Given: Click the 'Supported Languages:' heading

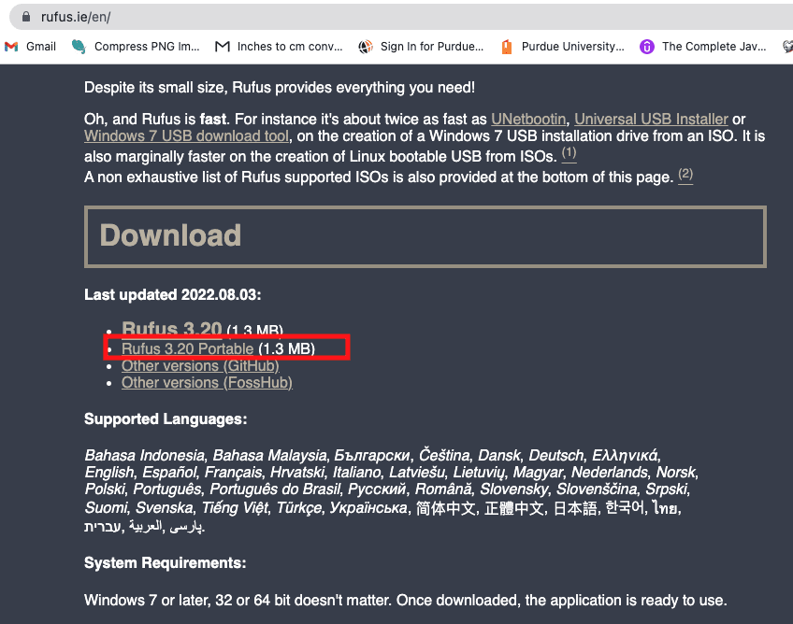Looking at the screenshot, I should 166,418.
